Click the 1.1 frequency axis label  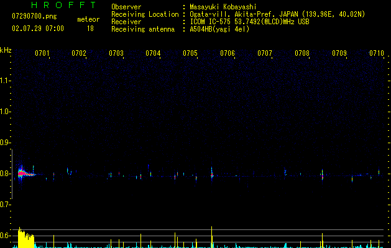click(5, 81)
